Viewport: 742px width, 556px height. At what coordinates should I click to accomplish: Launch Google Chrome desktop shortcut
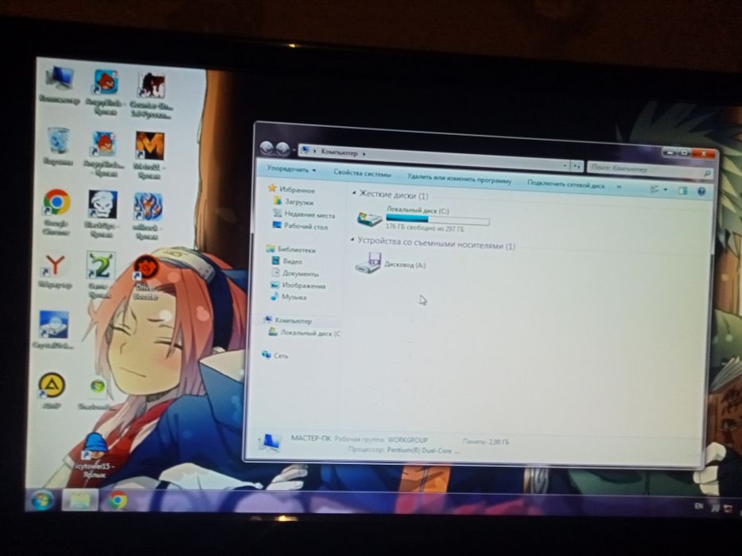56,211
